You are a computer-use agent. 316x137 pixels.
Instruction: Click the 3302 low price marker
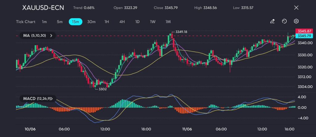(102, 89)
